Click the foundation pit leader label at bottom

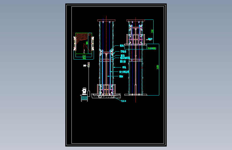click(x=124, y=101)
